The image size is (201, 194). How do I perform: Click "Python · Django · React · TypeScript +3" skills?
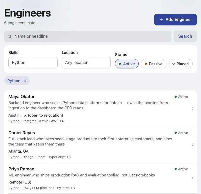pos(40,157)
